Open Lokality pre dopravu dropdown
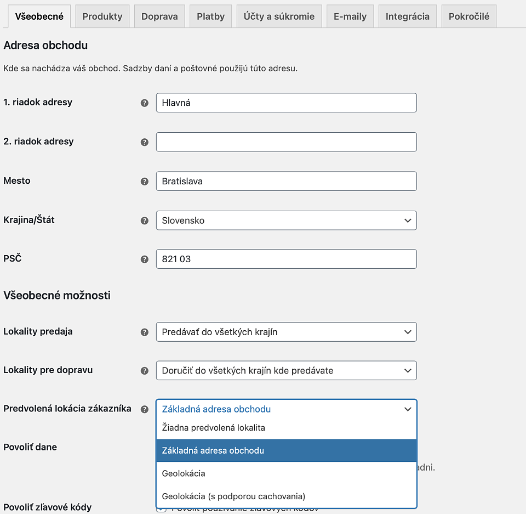 coord(286,370)
